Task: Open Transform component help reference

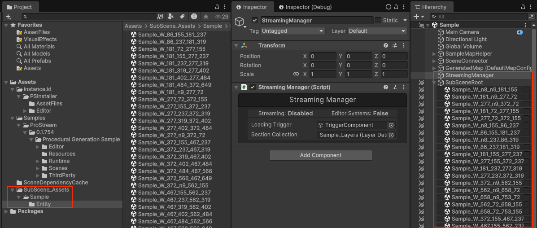Action: 386,45
